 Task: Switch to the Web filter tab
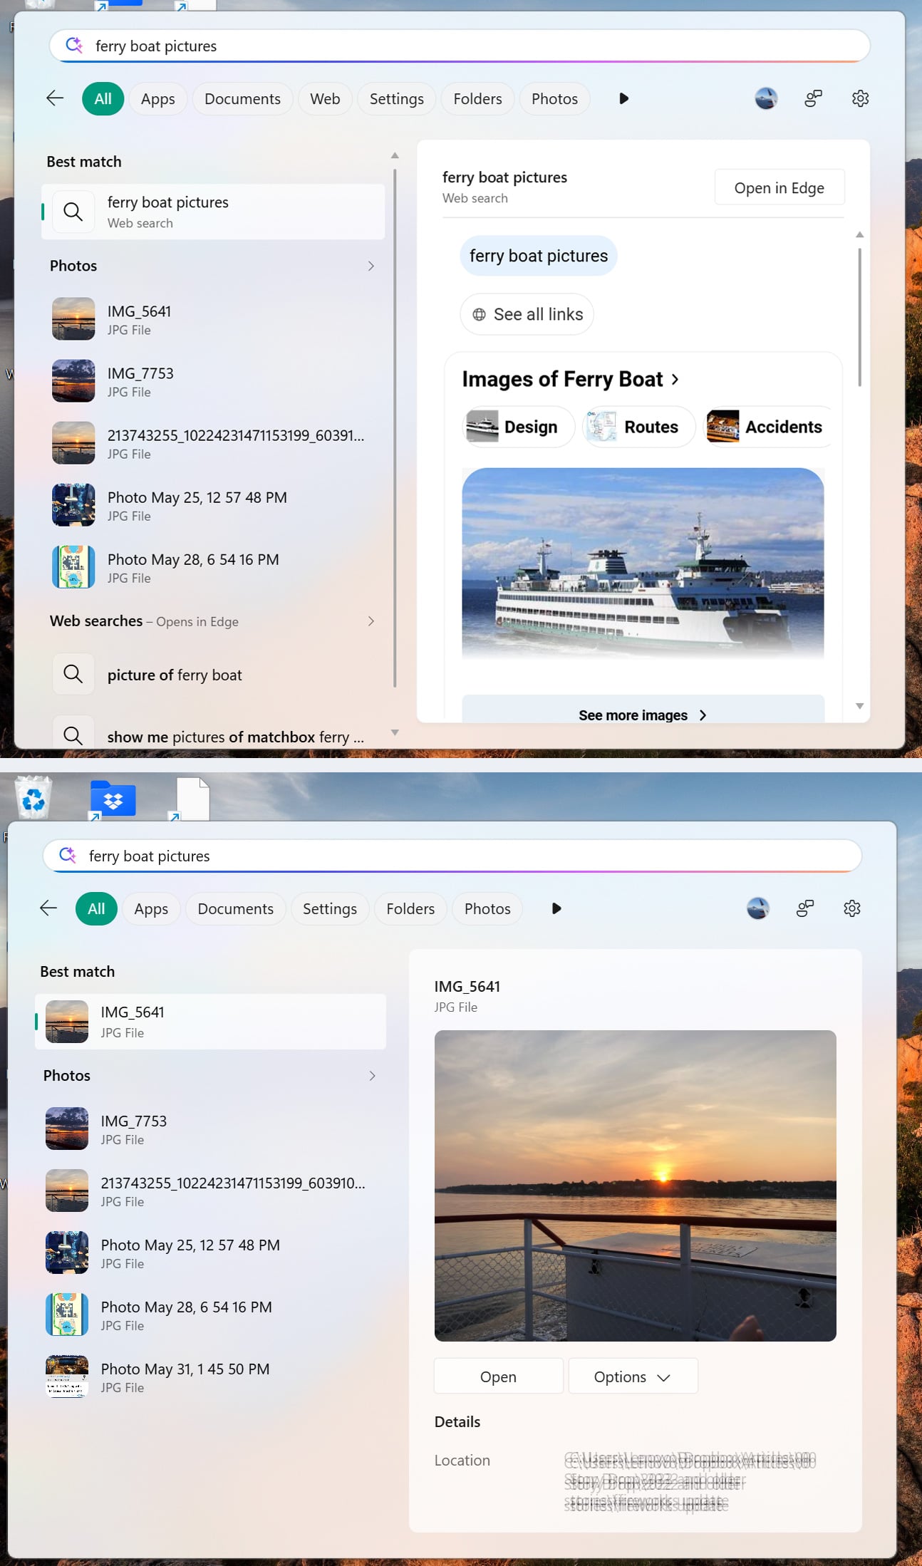(x=325, y=99)
